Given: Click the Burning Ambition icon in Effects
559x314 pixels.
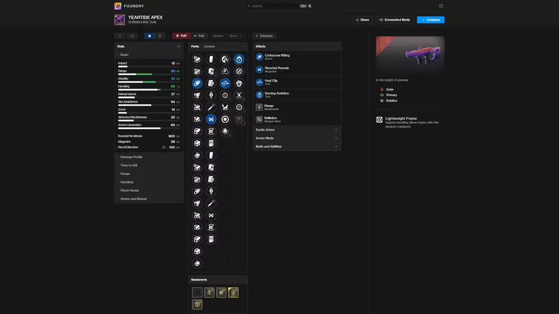Looking at the screenshot, I should [x=259, y=94].
